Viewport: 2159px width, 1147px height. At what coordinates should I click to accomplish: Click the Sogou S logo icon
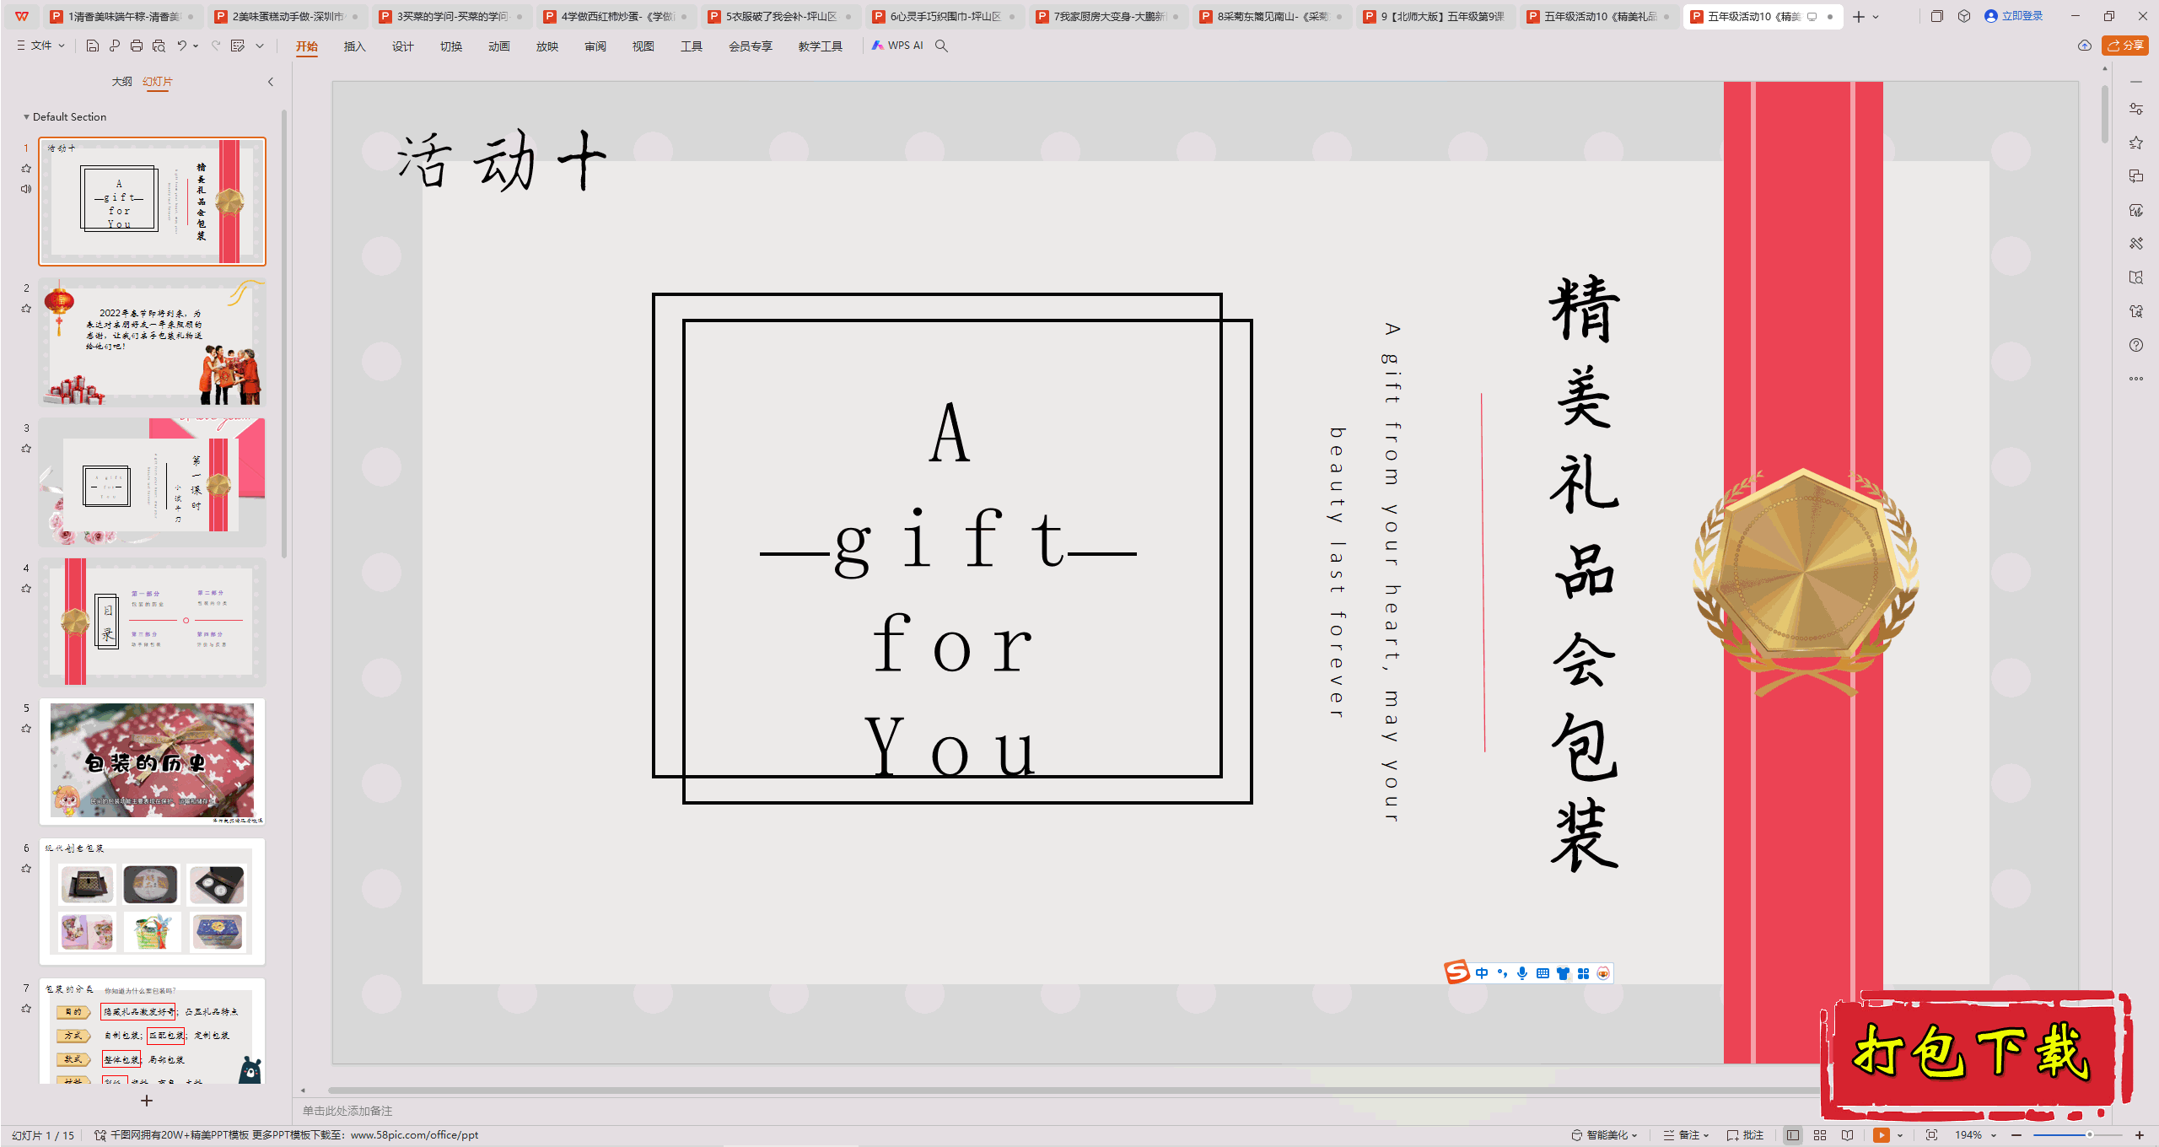click(1456, 972)
